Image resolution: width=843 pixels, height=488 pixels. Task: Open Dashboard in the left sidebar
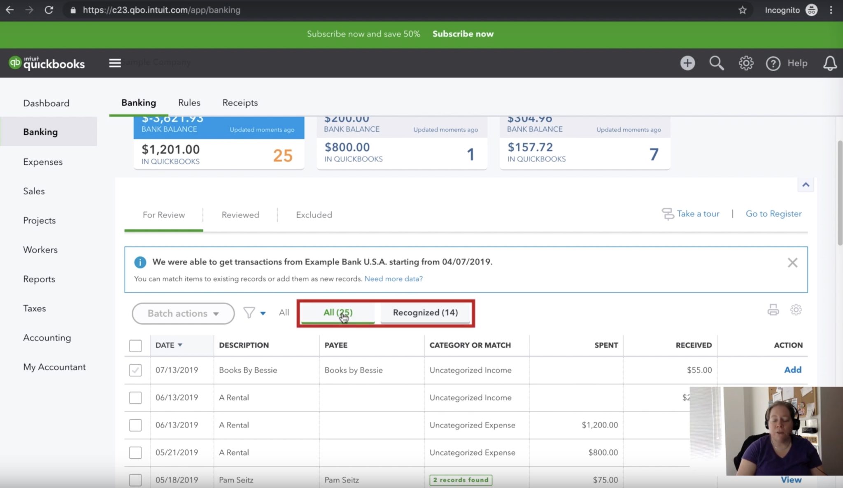(46, 103)
